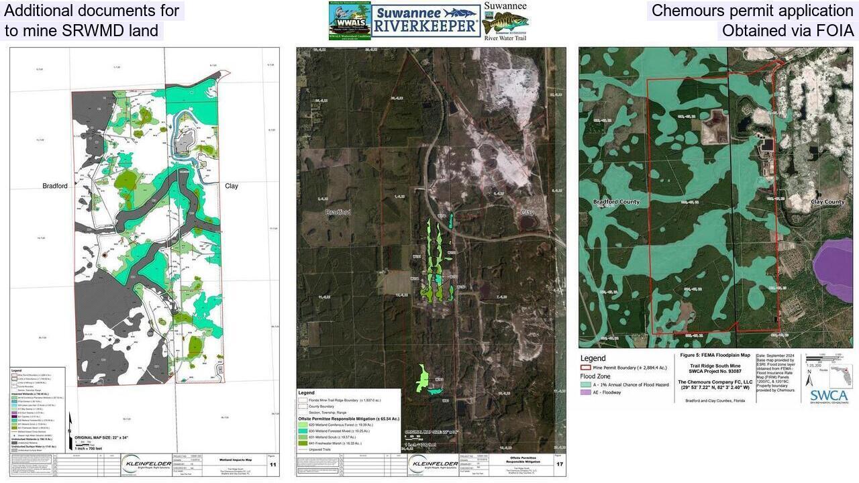Image resolution: width=859 pixels, height=483 pixels.
Task: Click the 620 Wetland Coniferous Forest legend swatch
Action: click(303, 425)
